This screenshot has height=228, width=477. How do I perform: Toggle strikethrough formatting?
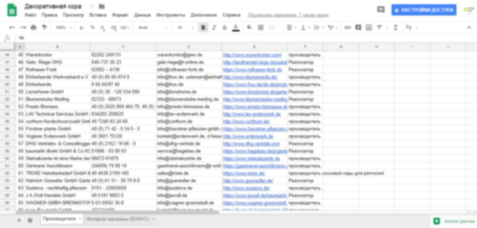point(225,27)
